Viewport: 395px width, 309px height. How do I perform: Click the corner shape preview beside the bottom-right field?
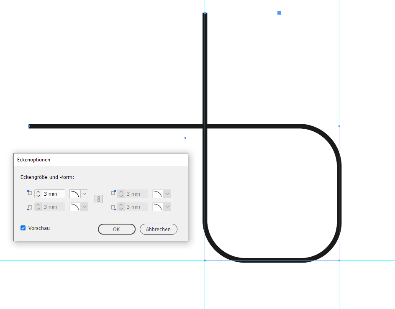pos(157,207)
